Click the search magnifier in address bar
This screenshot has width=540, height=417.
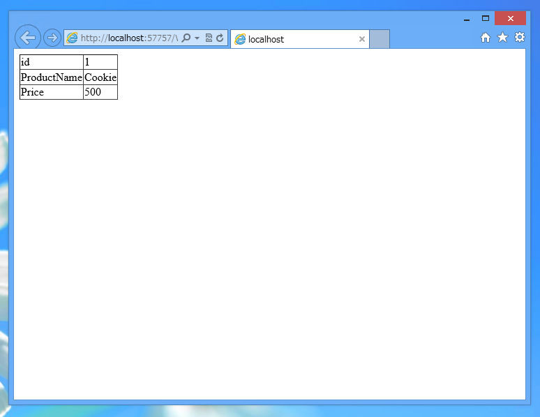[186, 38]
